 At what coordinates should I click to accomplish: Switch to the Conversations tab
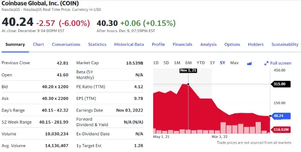coord(66,45)
